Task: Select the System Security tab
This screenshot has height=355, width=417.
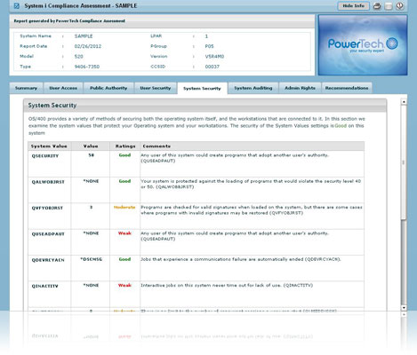Action: (x=202, y=89)
